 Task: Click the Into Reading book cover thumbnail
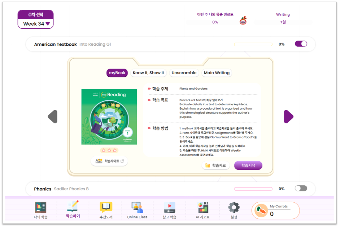109,117
